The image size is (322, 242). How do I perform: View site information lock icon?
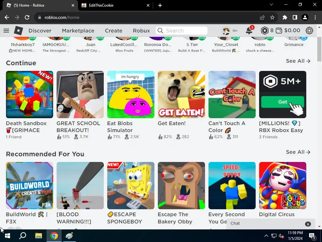[x=40, y=18]
